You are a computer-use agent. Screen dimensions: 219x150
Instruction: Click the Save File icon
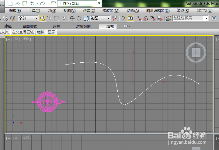click(25, 3)
